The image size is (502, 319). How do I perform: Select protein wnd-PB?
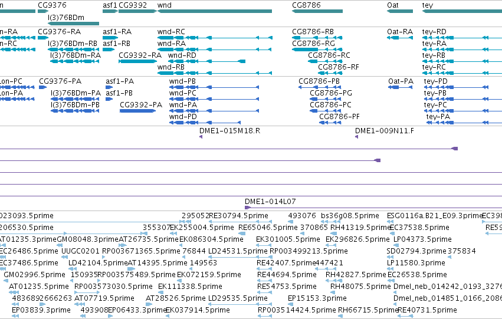click(x=214, y=87)
